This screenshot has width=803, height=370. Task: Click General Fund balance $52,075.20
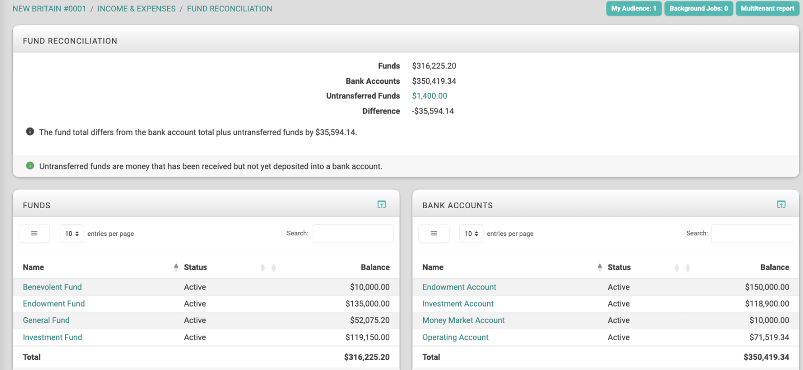[x=369, y=320]
